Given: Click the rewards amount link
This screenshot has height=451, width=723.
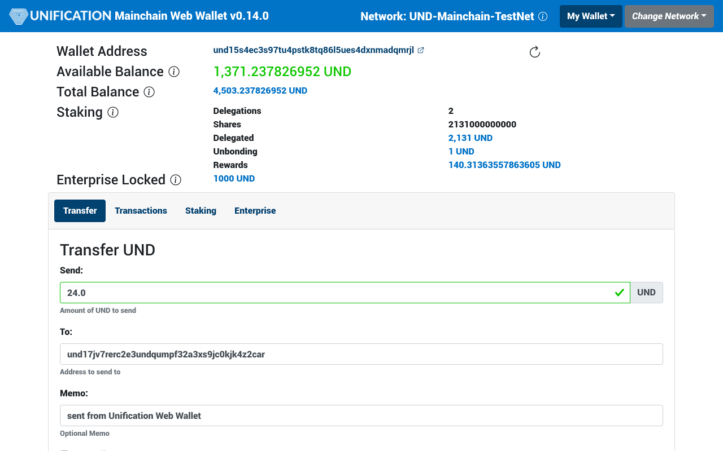Looking at the screenshot, I should [x=504, y=165].
